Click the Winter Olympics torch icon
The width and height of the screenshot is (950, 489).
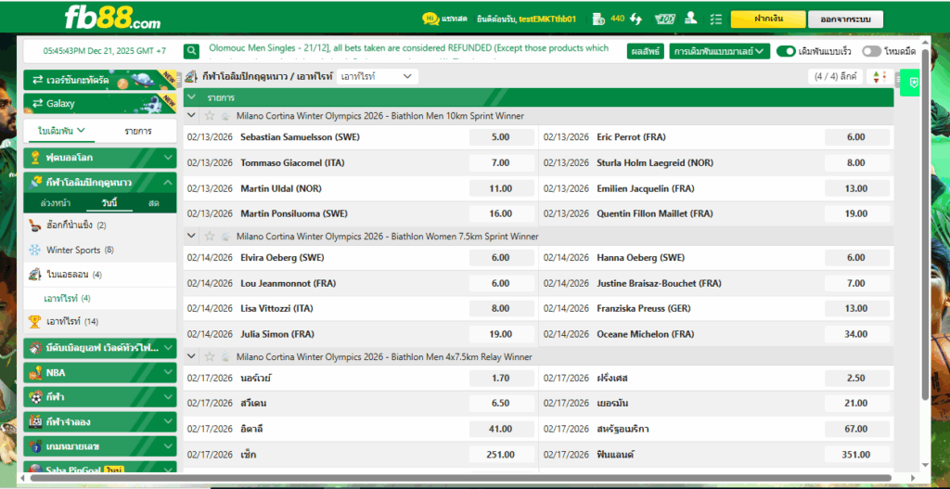36,183
